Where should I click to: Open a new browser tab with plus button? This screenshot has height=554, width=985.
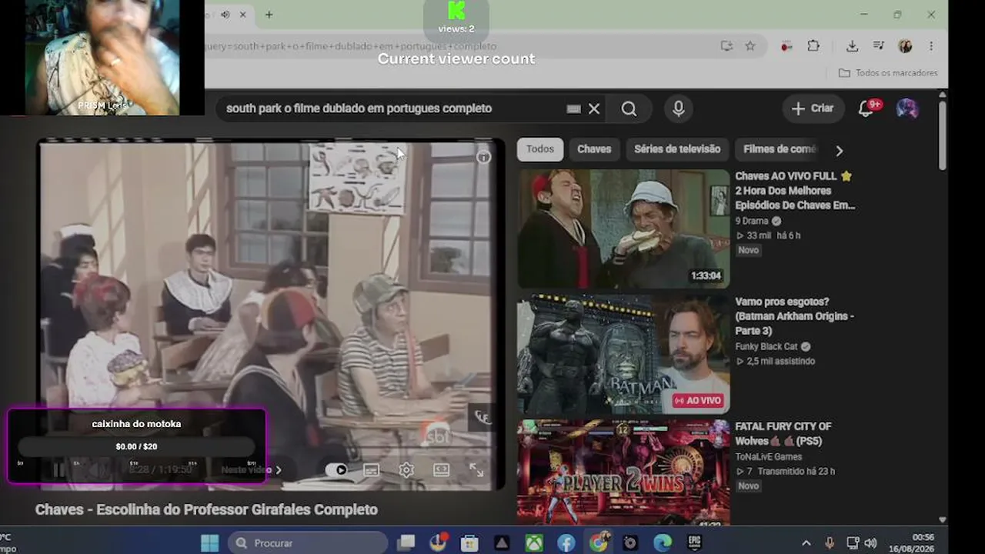click(x=269, y=15)
